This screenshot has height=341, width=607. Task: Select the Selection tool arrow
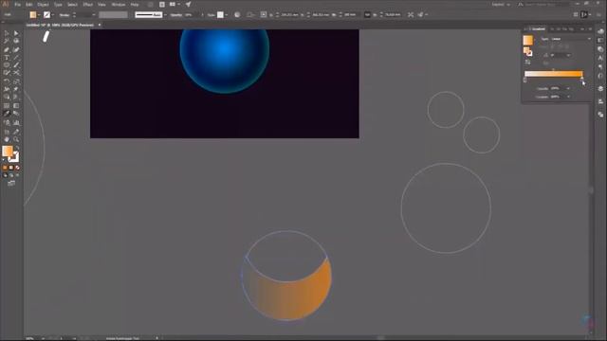(7, 34)
